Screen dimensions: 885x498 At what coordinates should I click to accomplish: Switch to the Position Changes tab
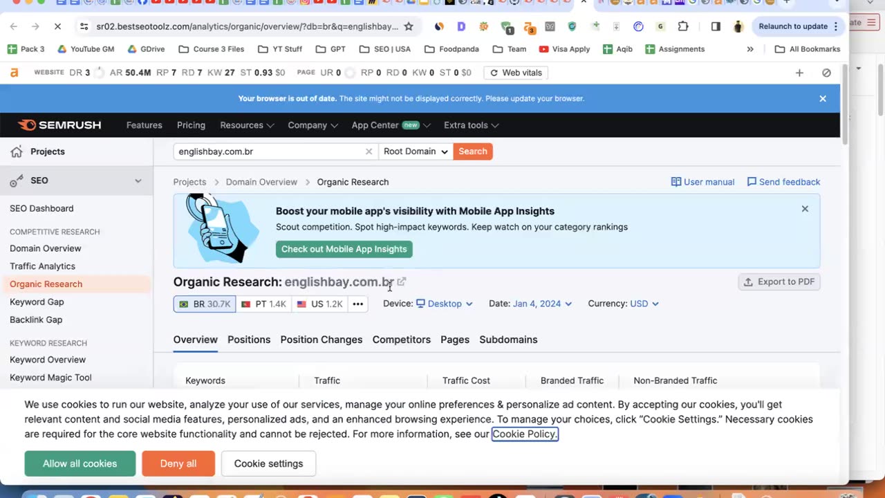pos(322,340)
